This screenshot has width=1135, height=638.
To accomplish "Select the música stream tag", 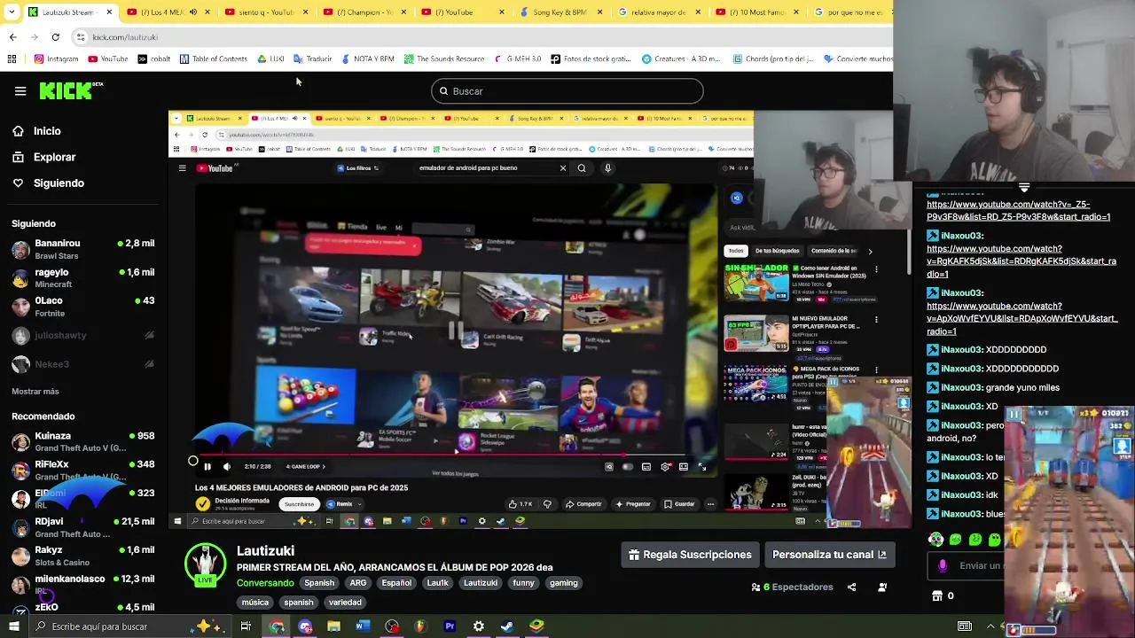I will [x=254, y=603].
